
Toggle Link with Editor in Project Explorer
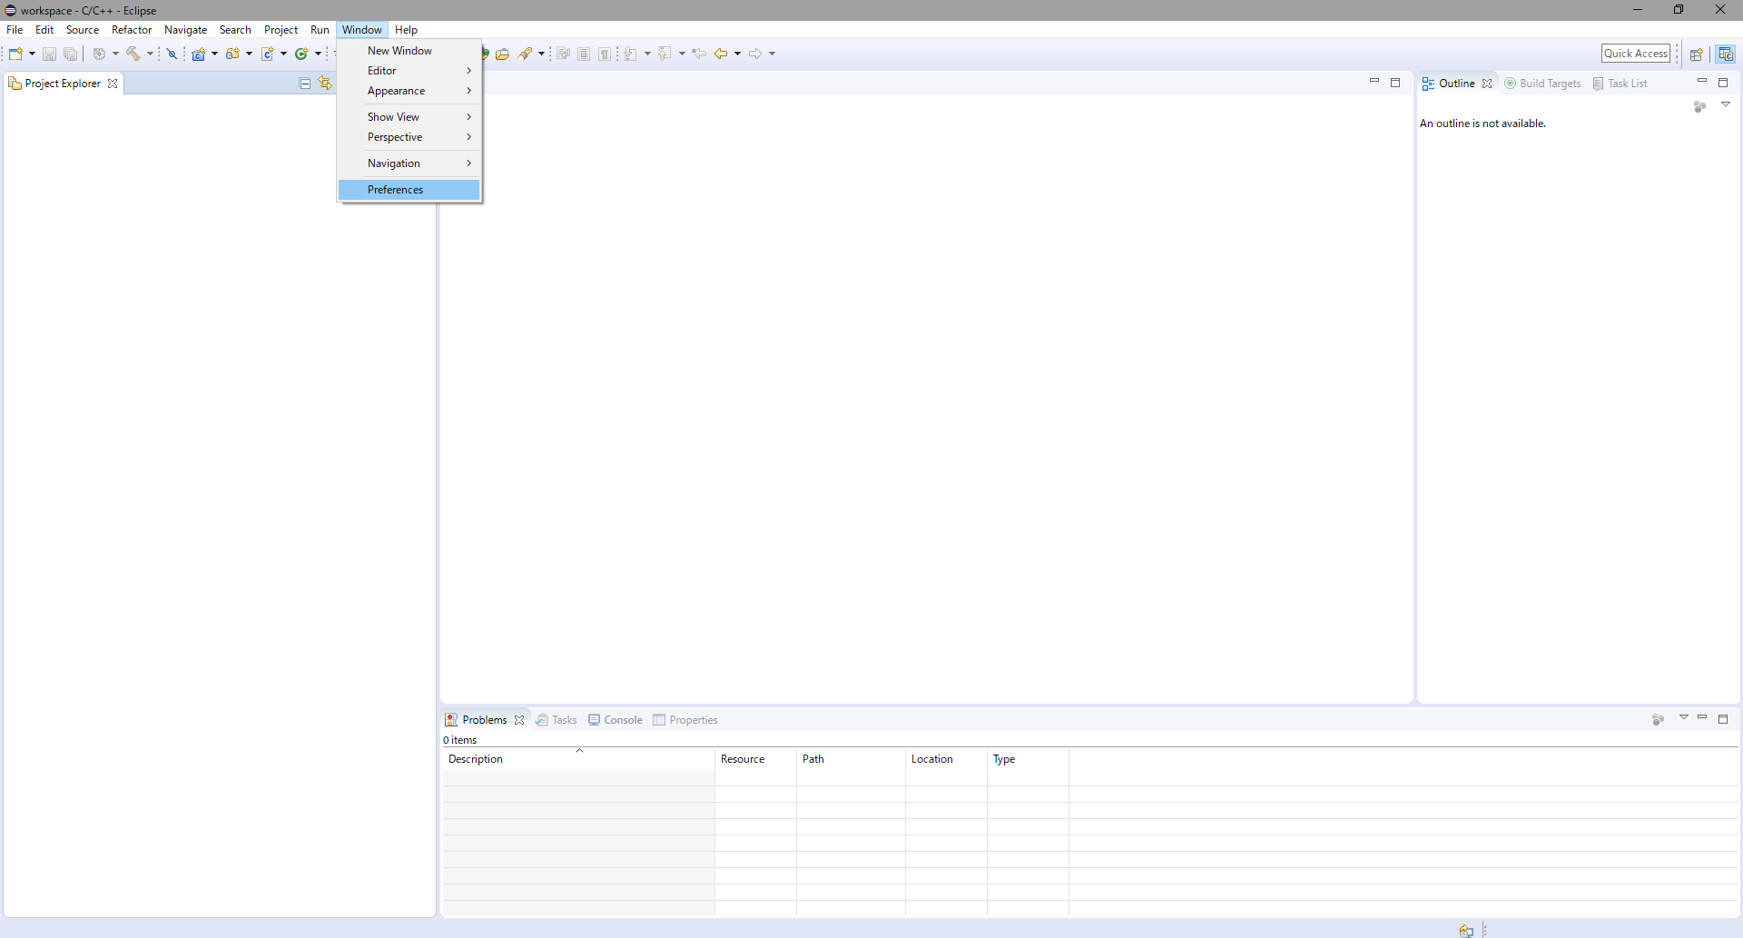tap(325, 84)
